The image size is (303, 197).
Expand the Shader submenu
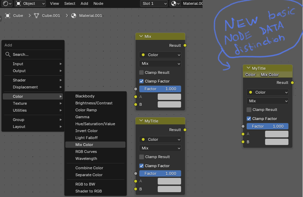tap(33, 80)
